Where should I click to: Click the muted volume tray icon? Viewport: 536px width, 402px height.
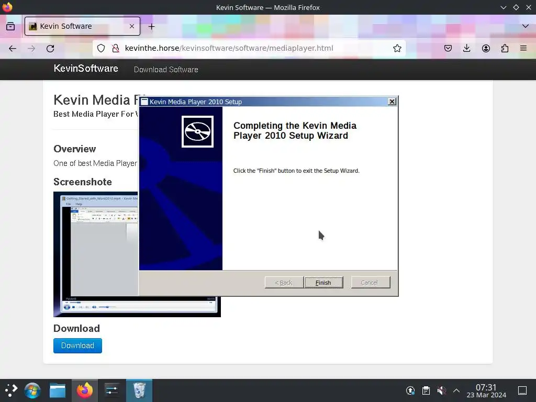441,390
